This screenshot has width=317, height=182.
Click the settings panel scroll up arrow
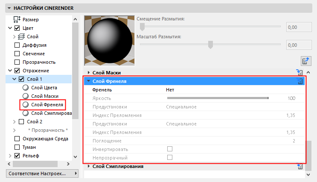(308, 72)
